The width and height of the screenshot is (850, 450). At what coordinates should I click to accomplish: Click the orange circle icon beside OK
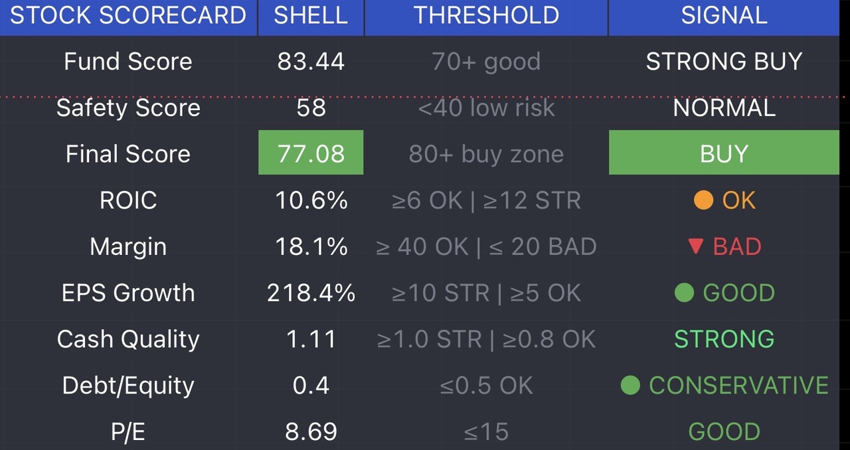tap(703, 200)
